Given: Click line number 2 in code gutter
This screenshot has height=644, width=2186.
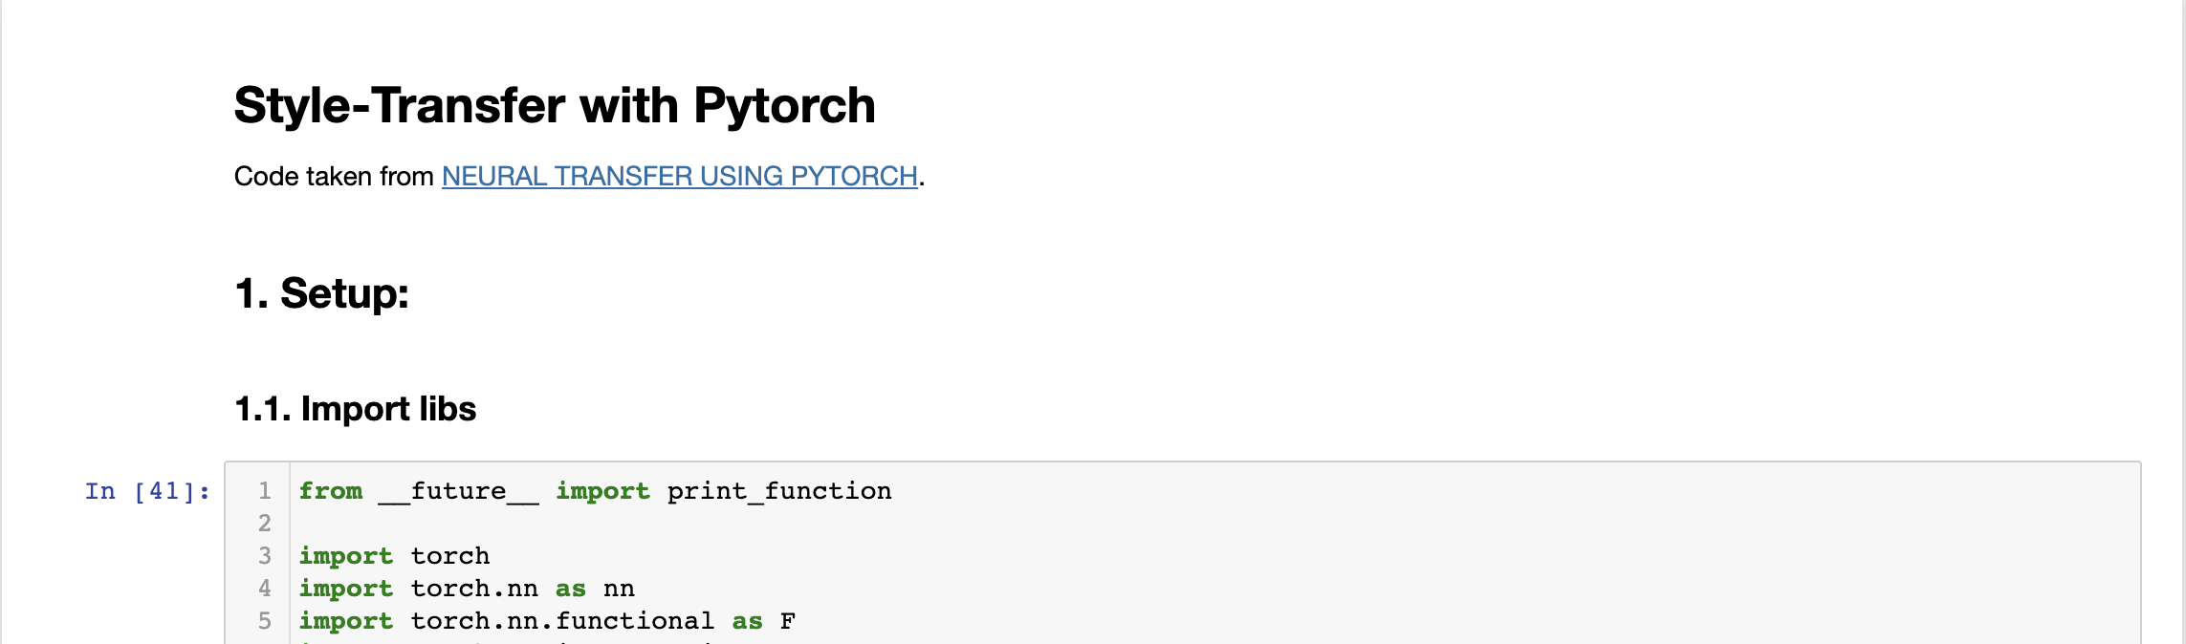Looking at the screenshot, I should click(265, 524).
